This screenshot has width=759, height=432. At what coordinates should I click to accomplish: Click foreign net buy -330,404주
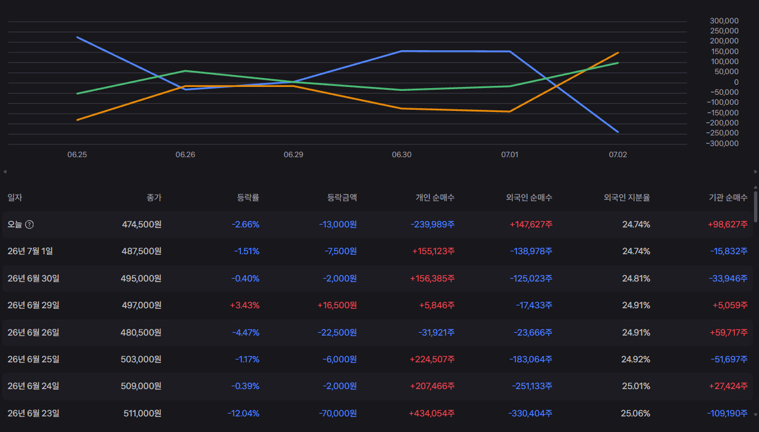(530, 414)
